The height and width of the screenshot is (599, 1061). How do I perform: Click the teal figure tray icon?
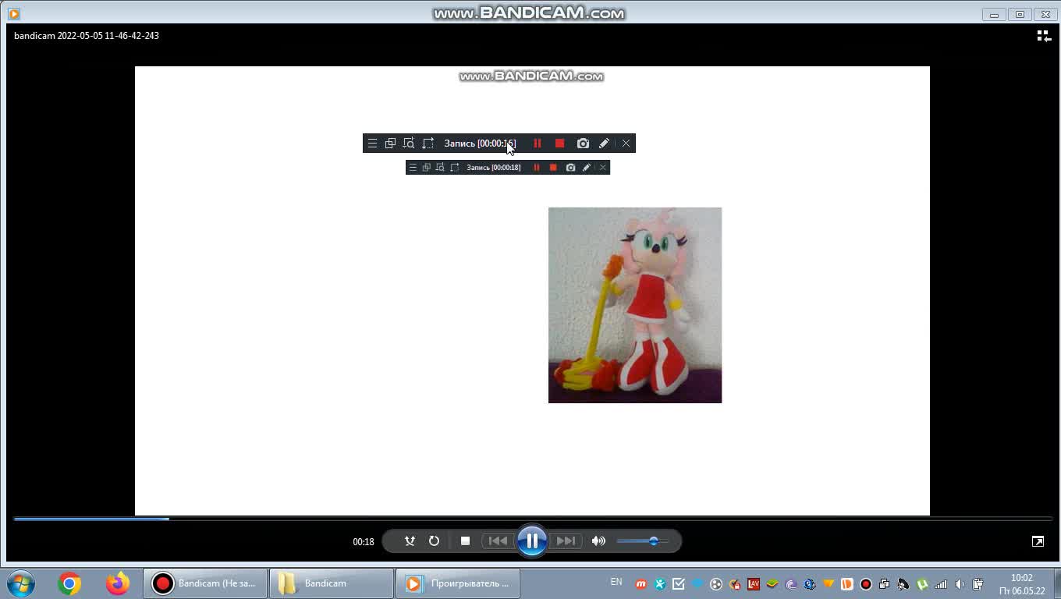click(x=660, y=584)
